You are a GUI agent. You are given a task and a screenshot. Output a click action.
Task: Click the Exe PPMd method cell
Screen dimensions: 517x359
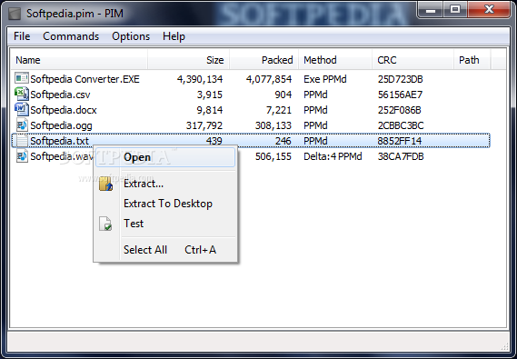tap(325, 79)
